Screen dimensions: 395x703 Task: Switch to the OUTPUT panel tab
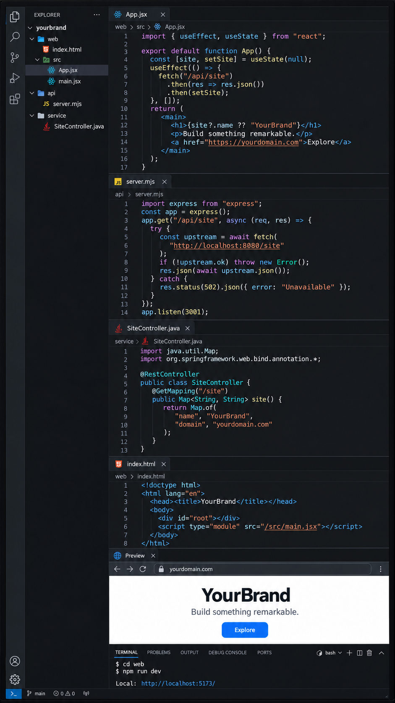click(189, 653)
